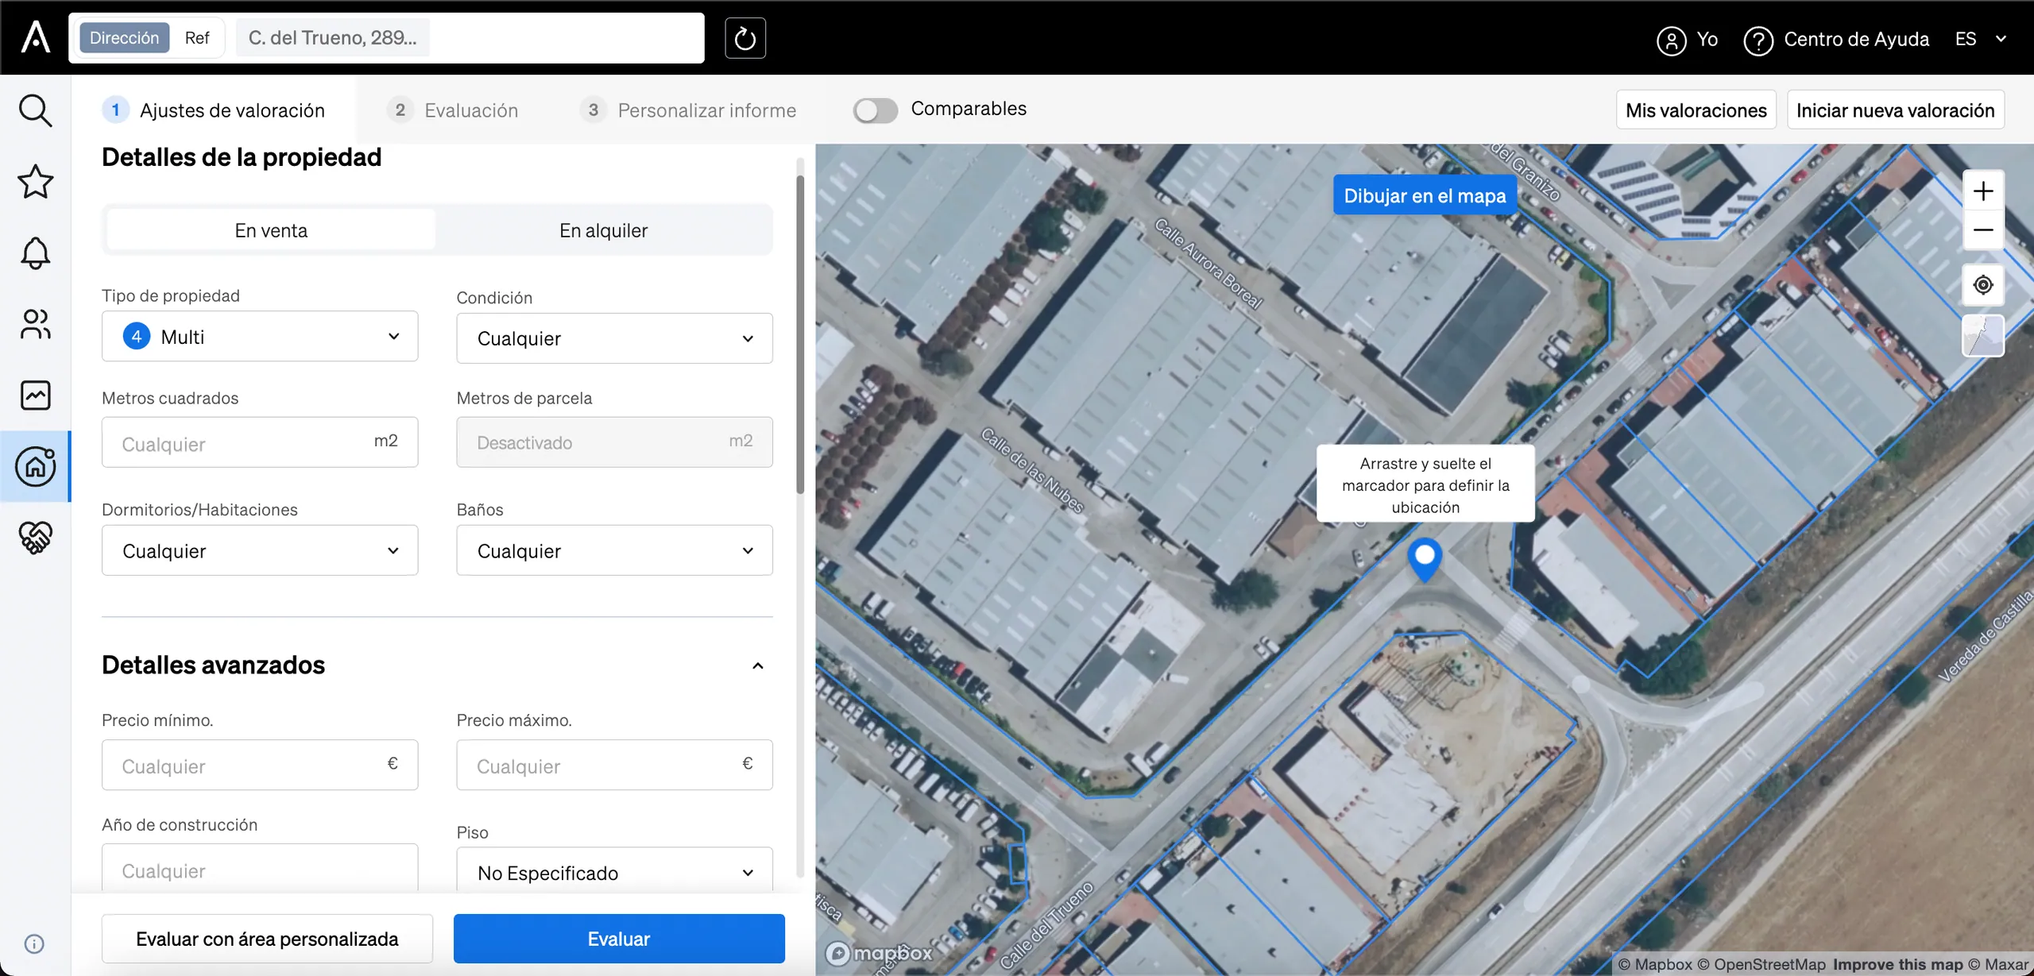Center map with locate-me icon

click(1982, 285)
